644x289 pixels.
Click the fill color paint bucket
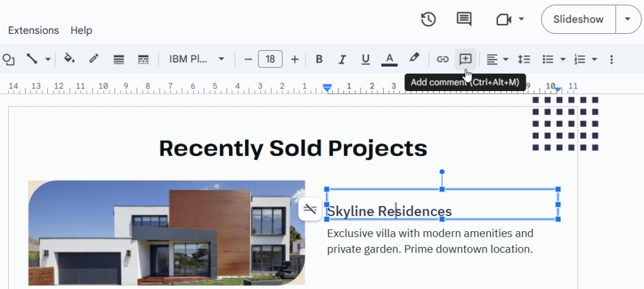click(x=70, y=59)
